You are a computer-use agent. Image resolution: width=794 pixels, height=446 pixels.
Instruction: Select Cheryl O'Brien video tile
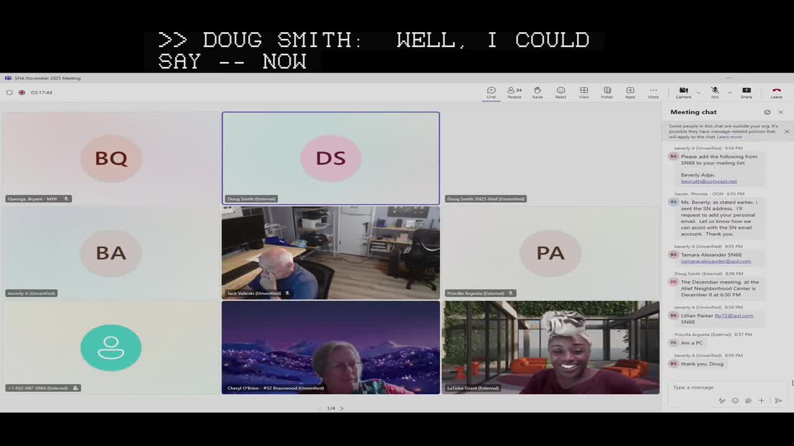331,348
